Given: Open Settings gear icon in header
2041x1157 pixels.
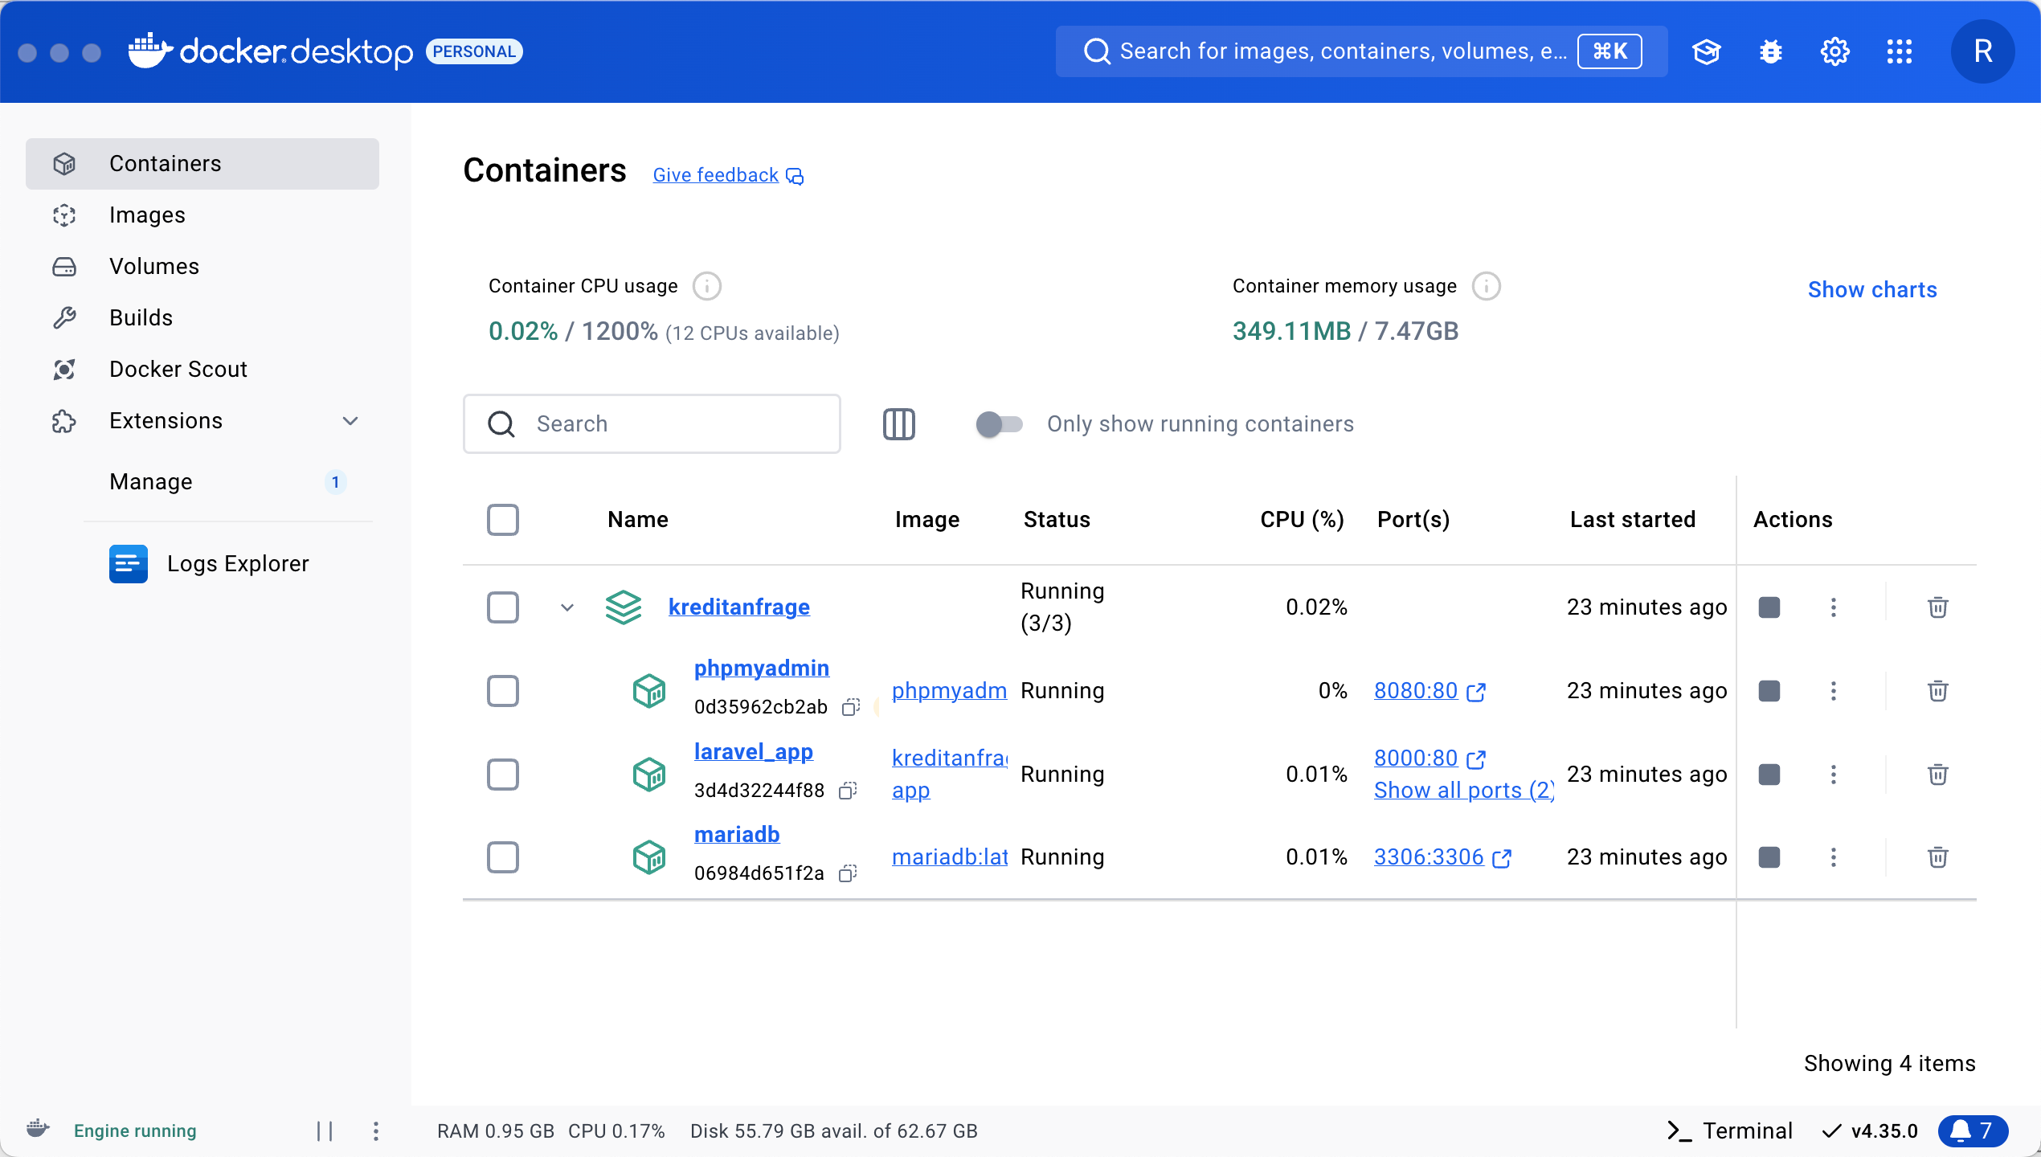Looking at the screenshot, I should (x=1834, y=51).
